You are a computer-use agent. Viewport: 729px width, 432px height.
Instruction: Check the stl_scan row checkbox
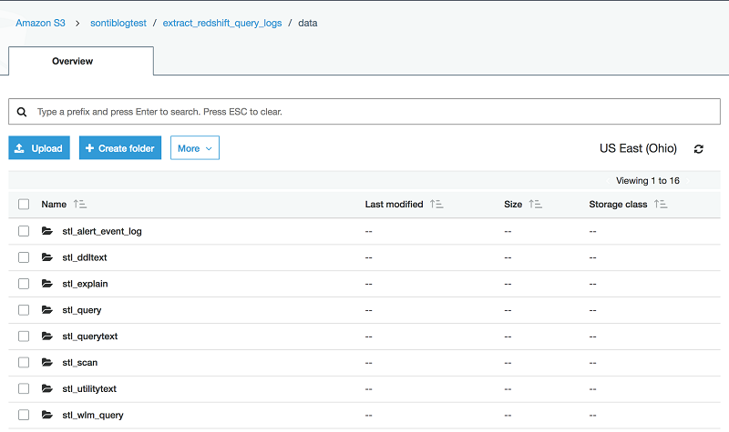(24, 362)
